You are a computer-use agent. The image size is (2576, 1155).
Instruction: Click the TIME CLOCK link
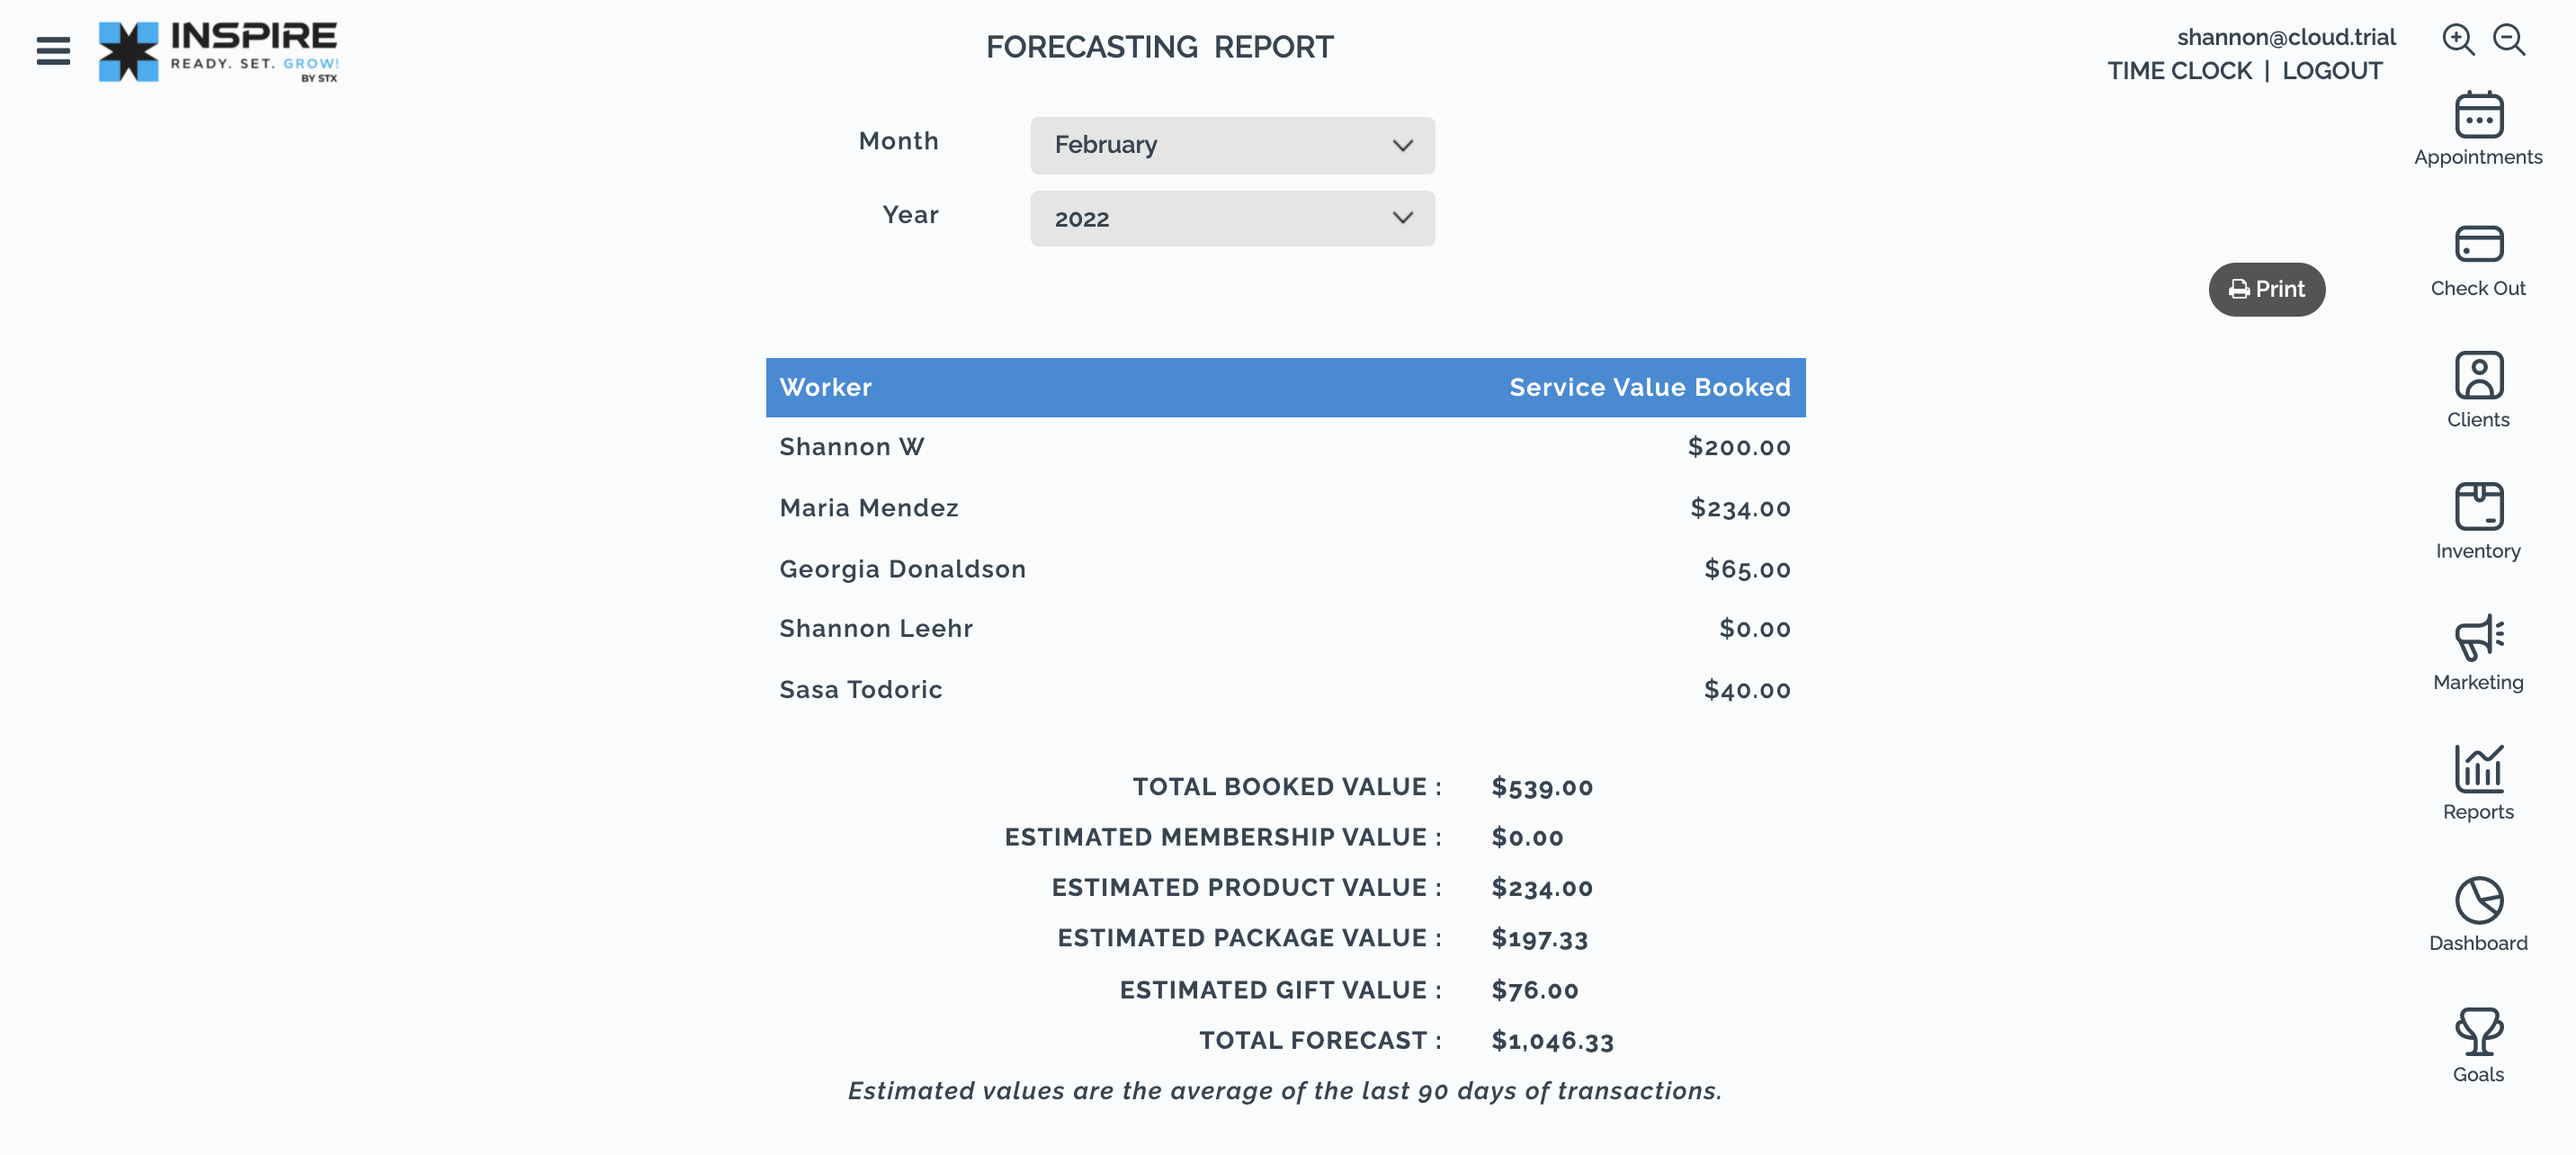pyautogui.click(x=2179, y=71)
